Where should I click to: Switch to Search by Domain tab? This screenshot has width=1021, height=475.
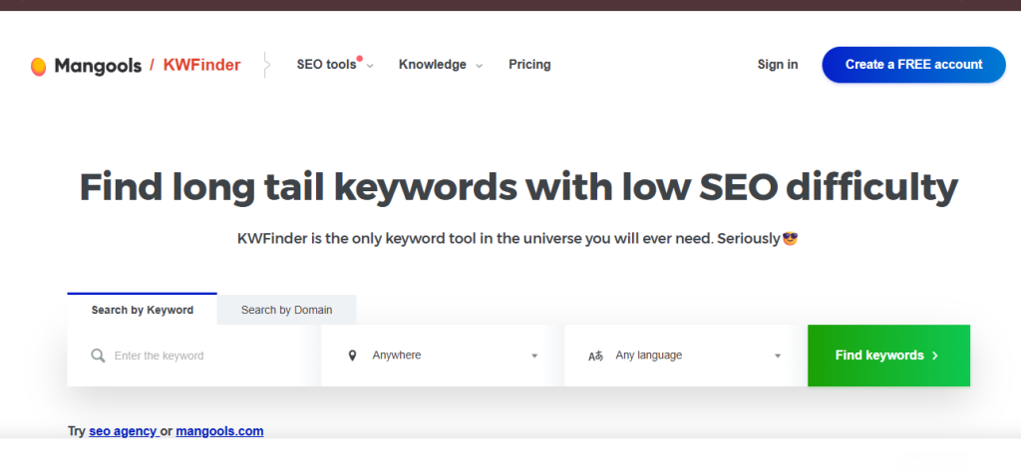point(286,310)
